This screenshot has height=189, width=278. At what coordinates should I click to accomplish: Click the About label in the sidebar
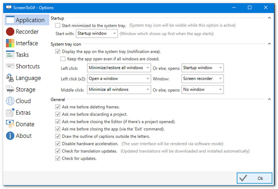tap(23, 136)
